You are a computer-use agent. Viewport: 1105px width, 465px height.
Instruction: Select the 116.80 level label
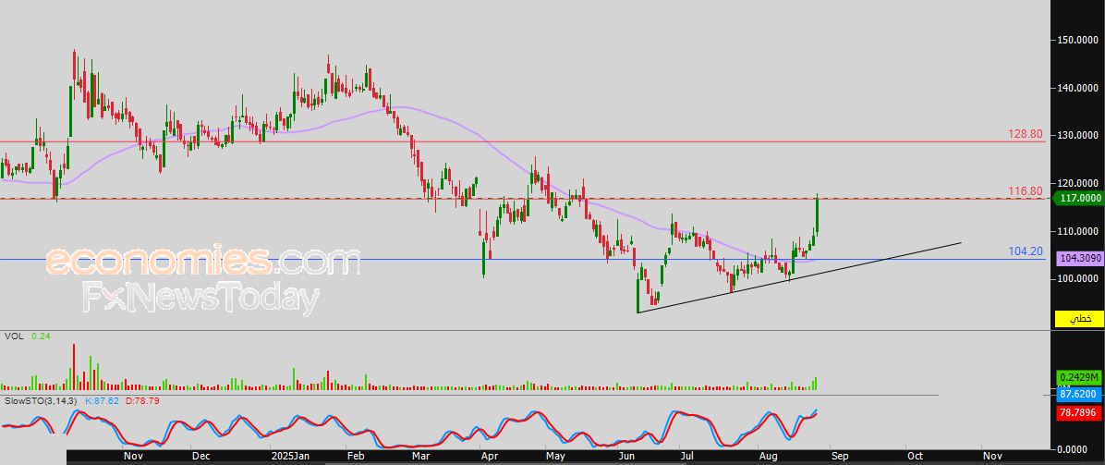point(1026,191)
